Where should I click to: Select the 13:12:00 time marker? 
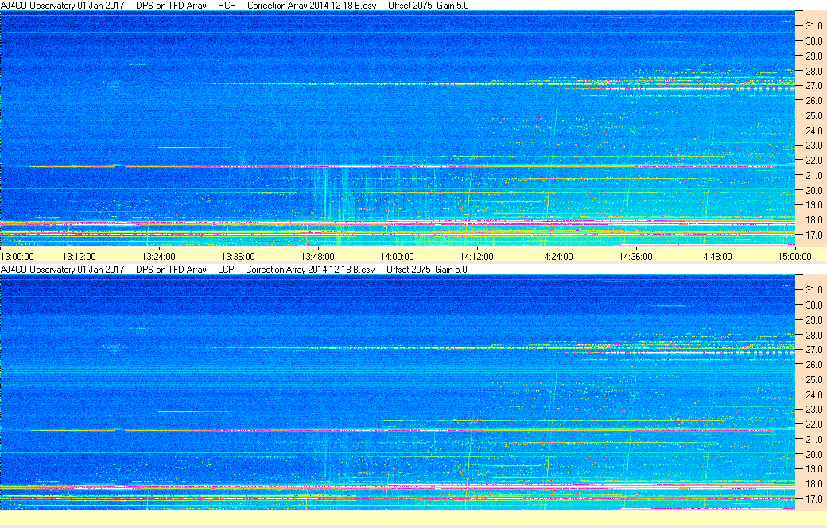(x=80, y=256)
